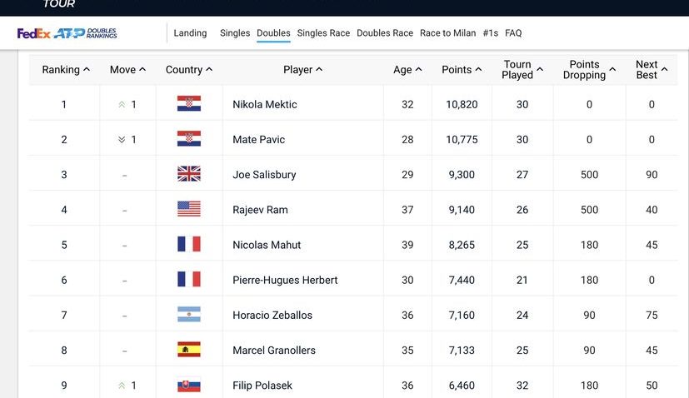689x398 pixels.
Task: Sort by the Age column header
Action: [x=407, y=70]
